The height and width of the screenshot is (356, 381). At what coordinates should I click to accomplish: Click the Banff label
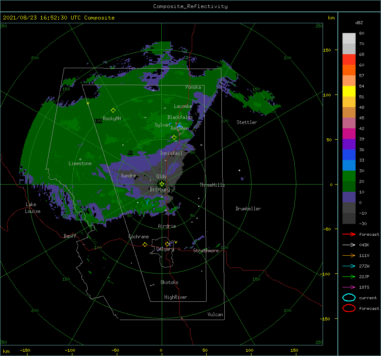(70, 236)
